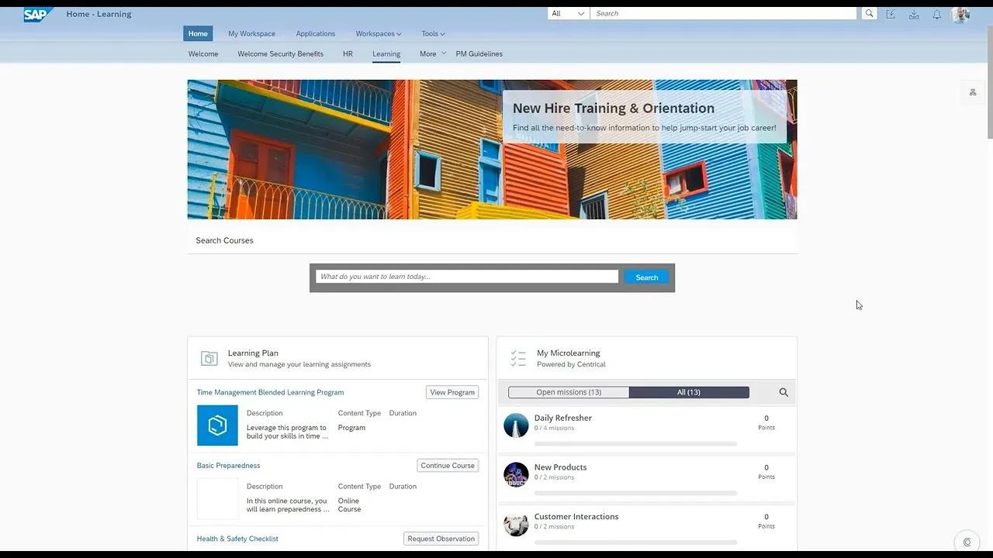
Task: Click the checklist to-do icon in header
Action: [x=891, y=14]
